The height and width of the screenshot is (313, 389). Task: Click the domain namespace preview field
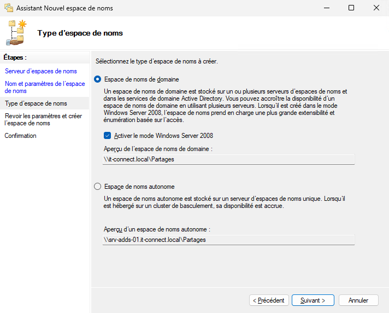tap(228, 159)
